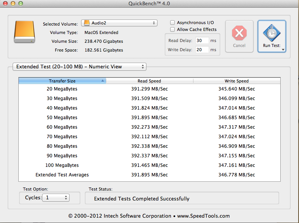Click the Read Delay input field

pos(202,40)
